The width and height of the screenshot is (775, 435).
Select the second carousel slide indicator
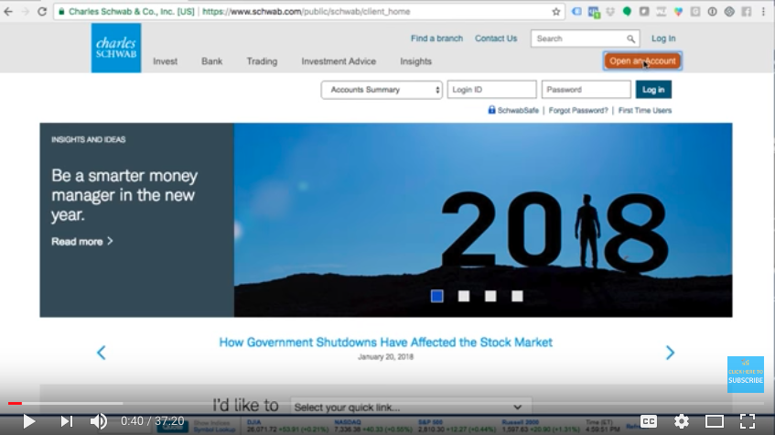click(464, 296)
